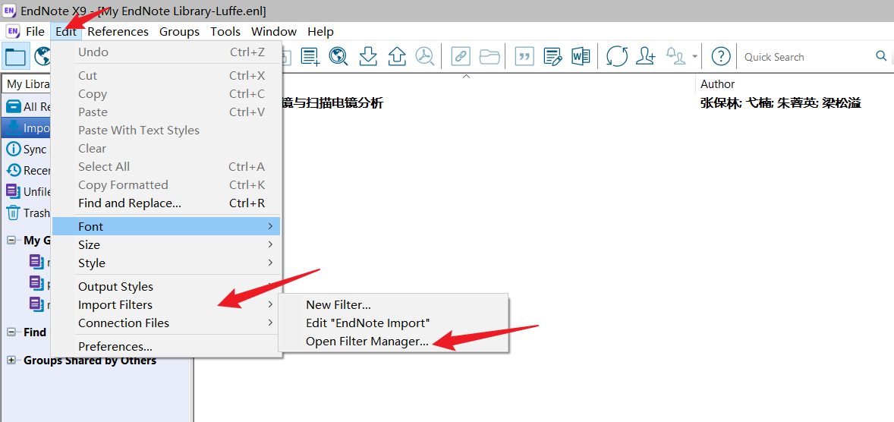Screen dimensions: 894x422
Task: Collapse the My Groups group set
Action: pyautogui.click(x=11, y=241)
